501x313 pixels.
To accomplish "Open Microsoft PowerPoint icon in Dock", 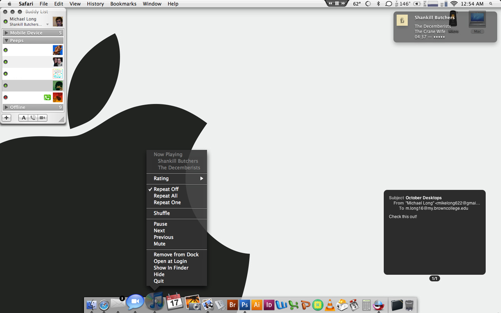I will click(x=305, y=305).
